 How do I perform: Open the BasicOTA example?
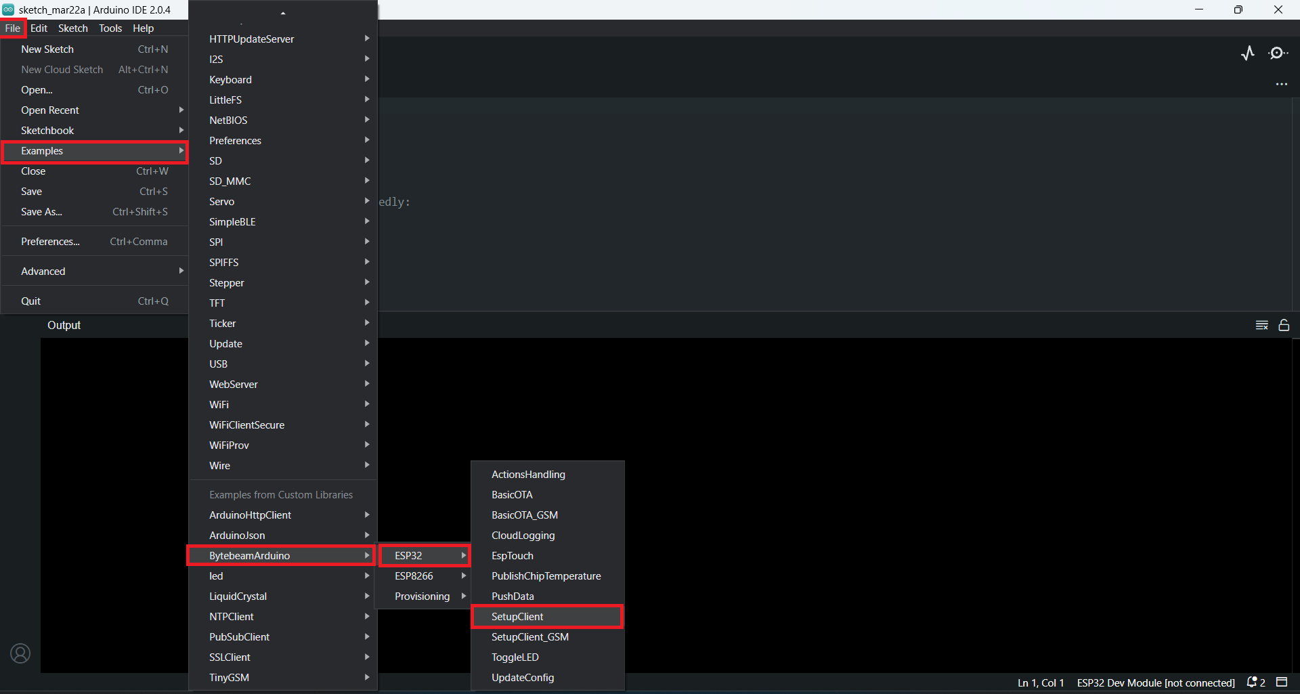click(x=548, y=495)
